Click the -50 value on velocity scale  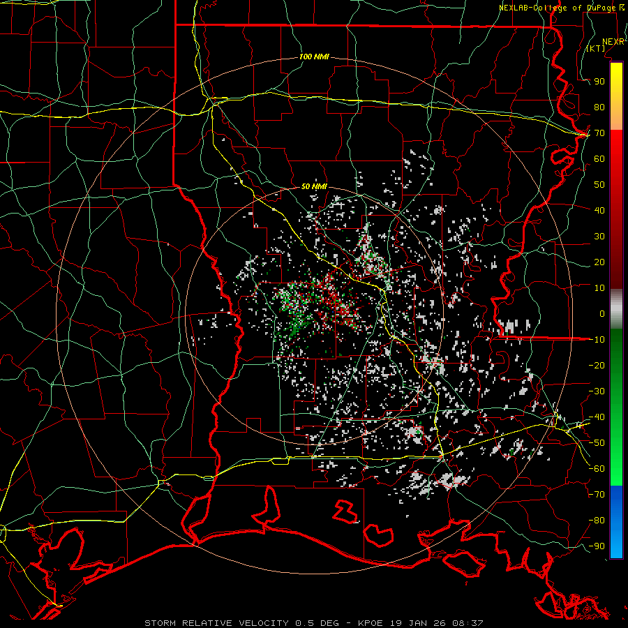tap(597, 443)
